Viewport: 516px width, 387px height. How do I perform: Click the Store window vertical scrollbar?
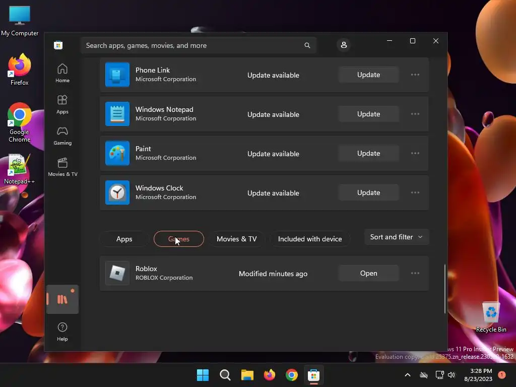(x=445, y=289)
